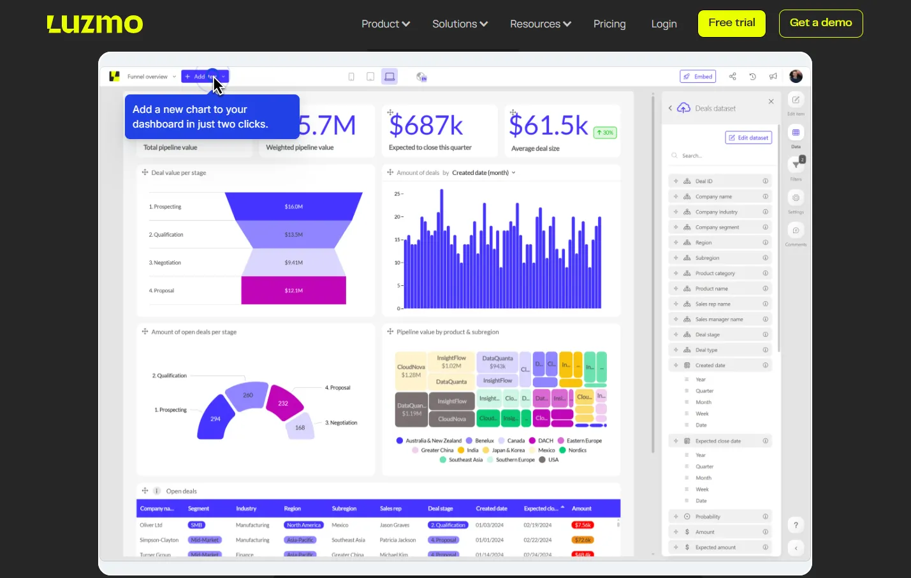Open the Pricing page
Viewport: 911px width, 578px height.
[x=609, y=24]
